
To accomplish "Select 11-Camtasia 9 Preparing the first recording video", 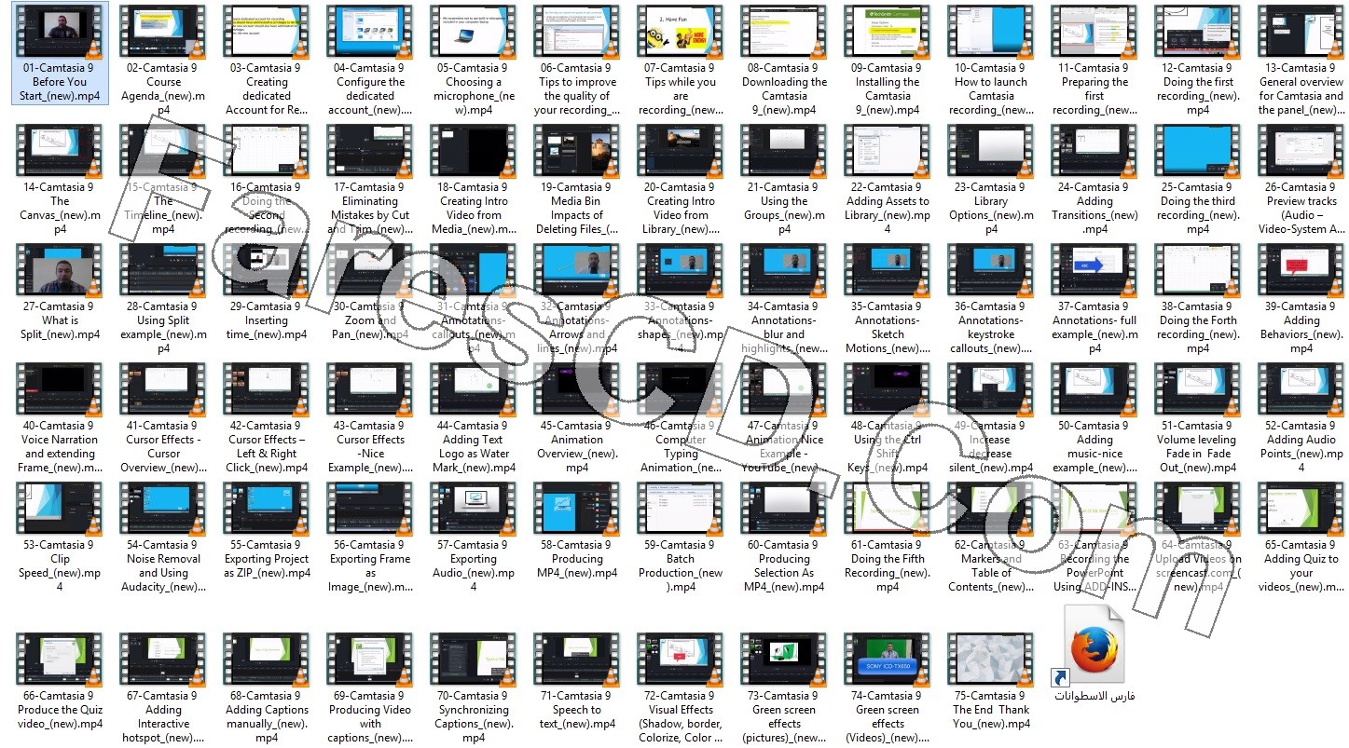I will tap(1094, 60).
